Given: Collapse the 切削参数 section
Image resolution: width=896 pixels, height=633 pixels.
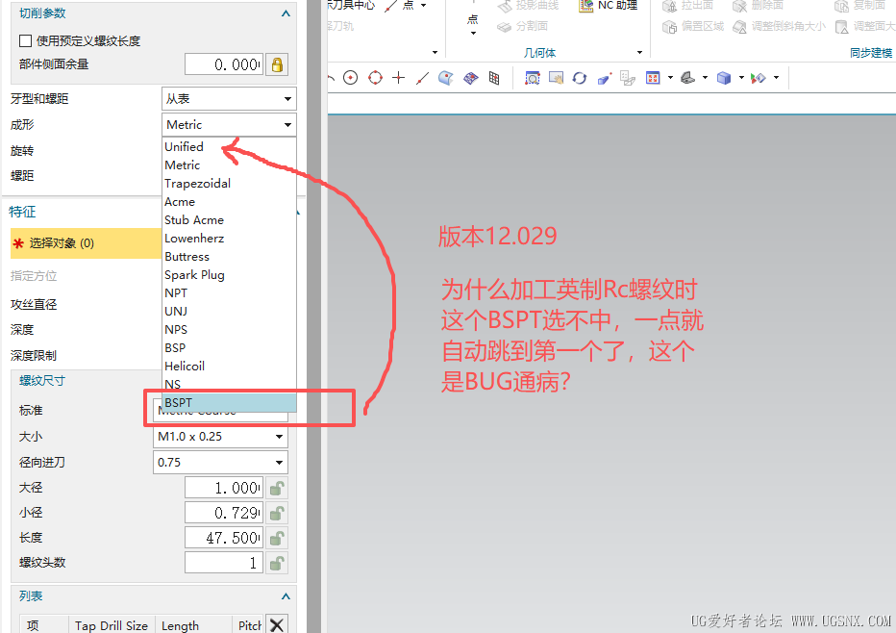Looking at the screenshot, I should click(286, 13).
